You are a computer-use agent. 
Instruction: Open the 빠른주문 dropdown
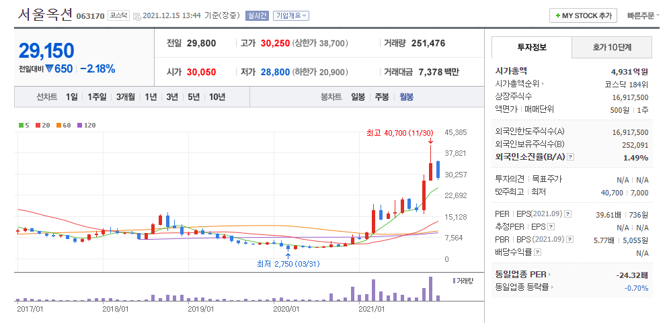tap(643, 15)
